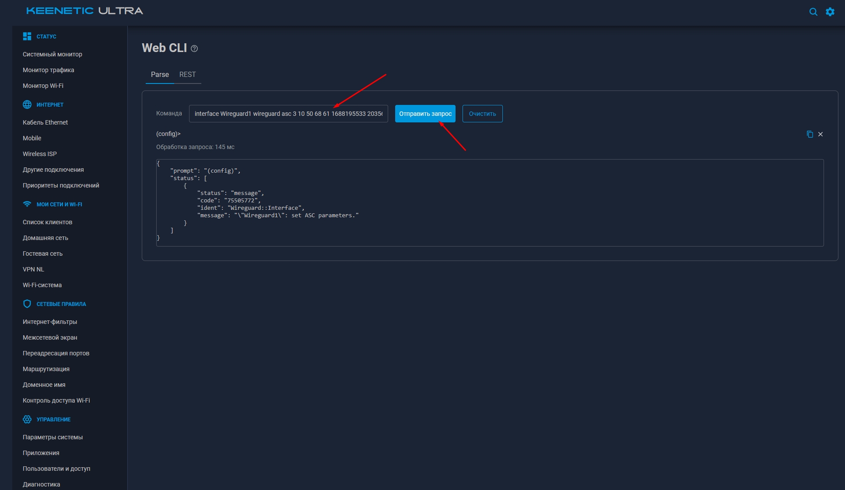
Task: Open Диагностика page
Action: (41, 484)
